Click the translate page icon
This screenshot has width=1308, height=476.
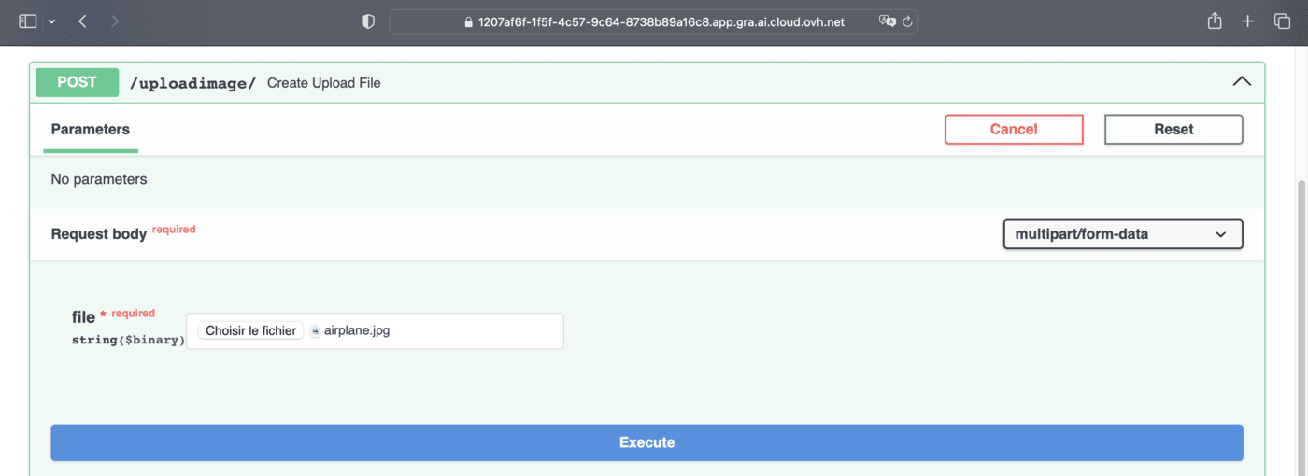click(887, 21)
